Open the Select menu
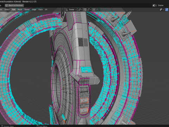The height and width of the screenshot is (127, 169). point(7,10)
